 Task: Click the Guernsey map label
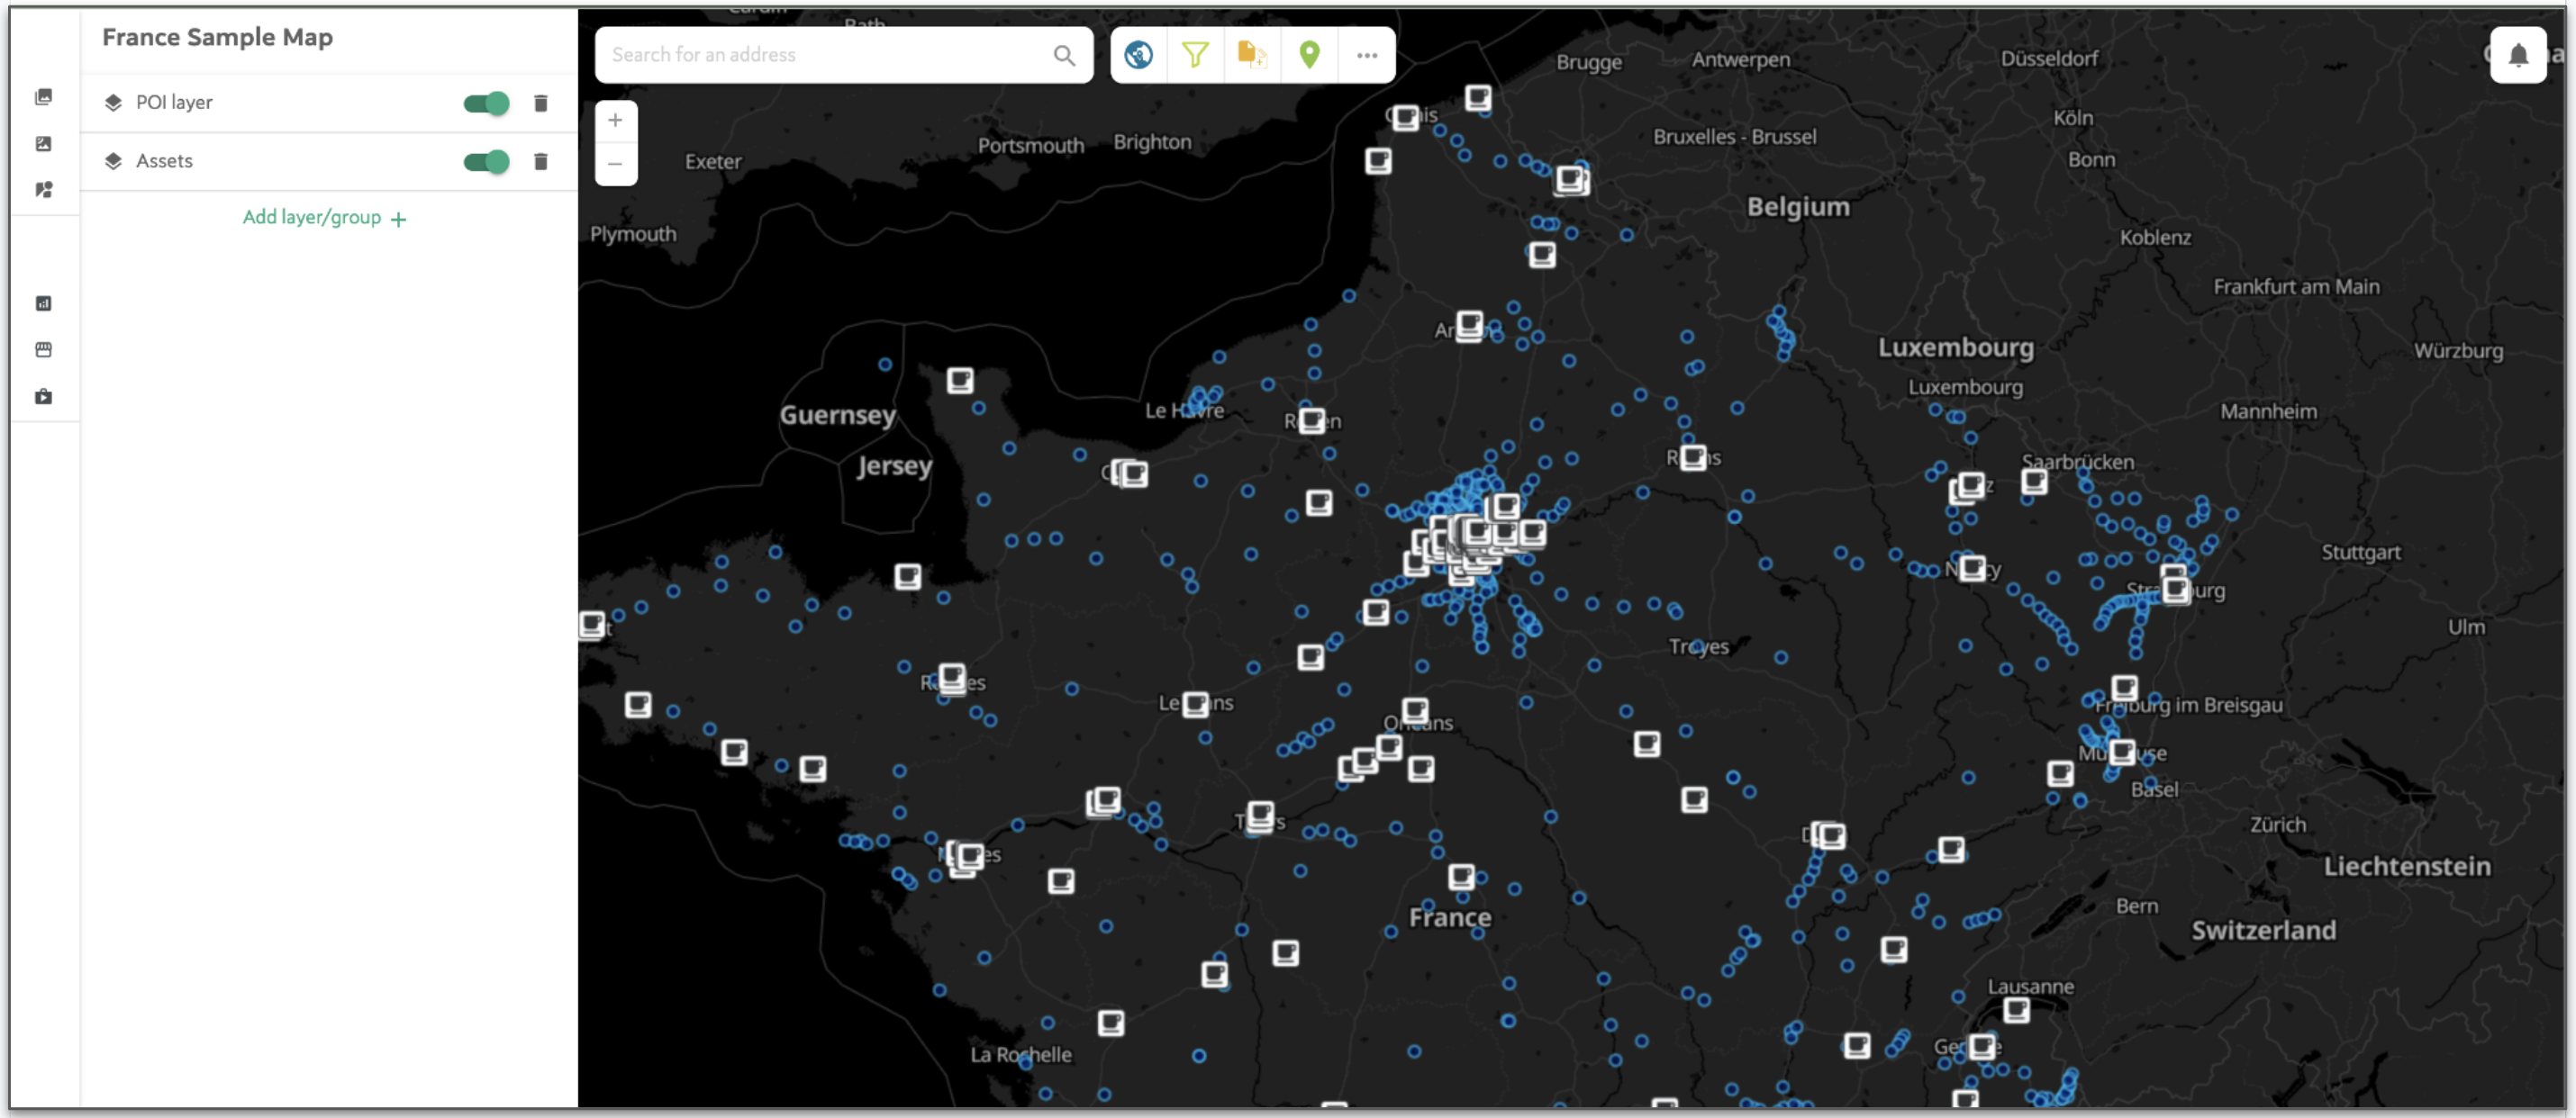pyautogui.click(x=838, y=415)
